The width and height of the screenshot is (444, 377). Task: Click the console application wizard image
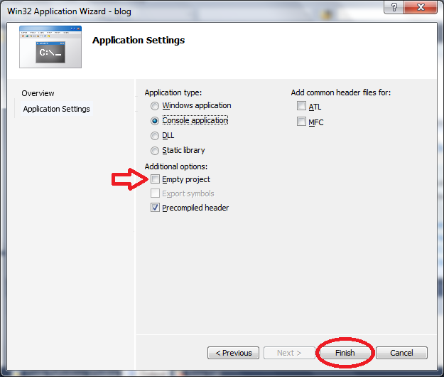(50, 47)
